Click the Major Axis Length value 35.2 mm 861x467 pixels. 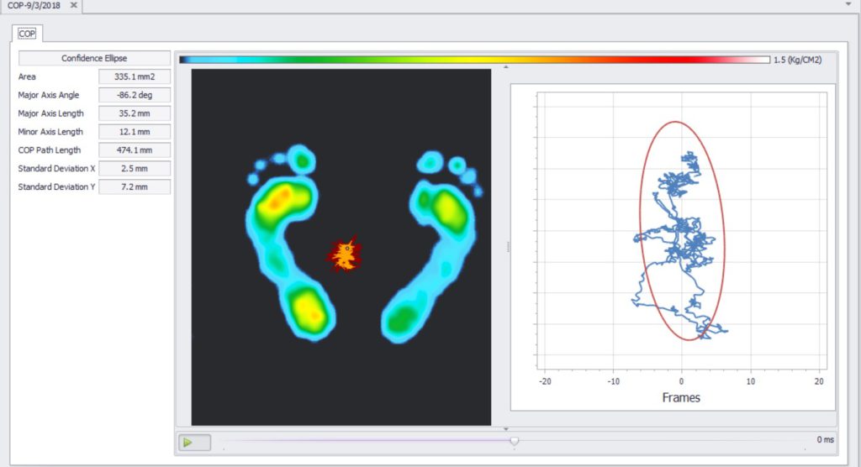coord(135,113)
